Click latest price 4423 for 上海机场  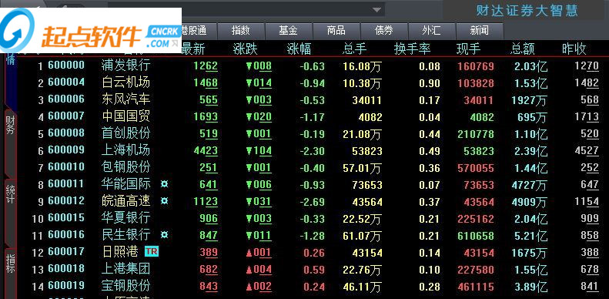[x=206, y=151]
